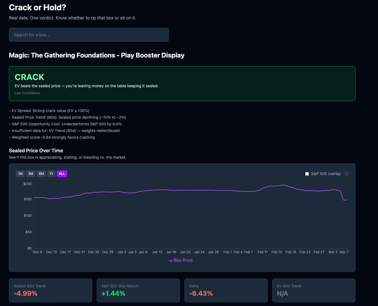
Task: Click the Box Price legend marker icon
Action: click(x=171, y=260)
